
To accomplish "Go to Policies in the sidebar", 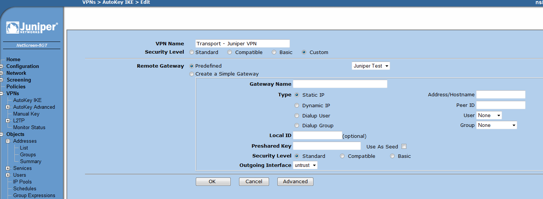I will coord(16,87).
